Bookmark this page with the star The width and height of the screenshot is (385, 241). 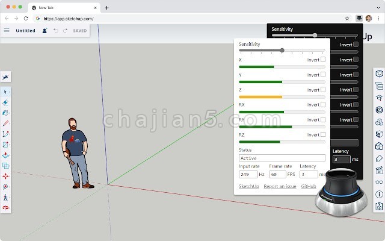click(347, 19)
